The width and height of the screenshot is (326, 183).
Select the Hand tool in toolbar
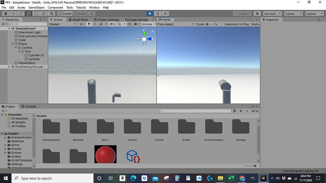(6, 14)
